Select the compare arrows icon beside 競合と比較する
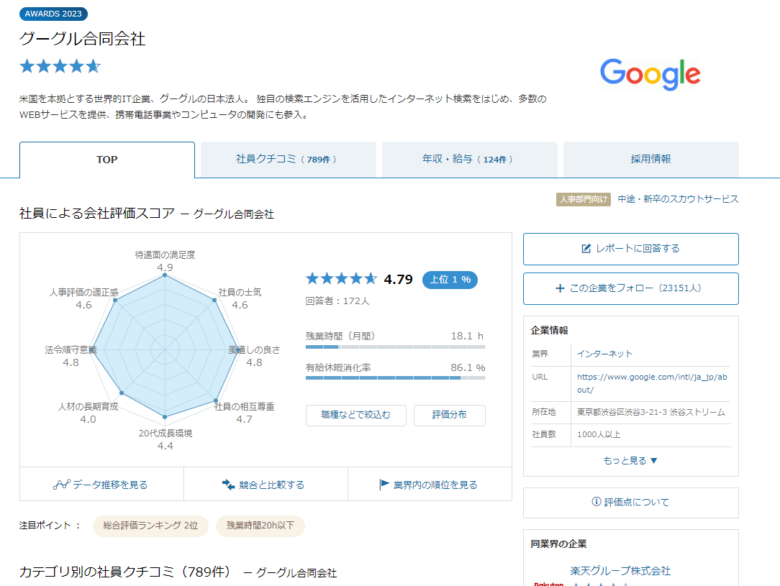Screen dimensions: 780x586 227,483
